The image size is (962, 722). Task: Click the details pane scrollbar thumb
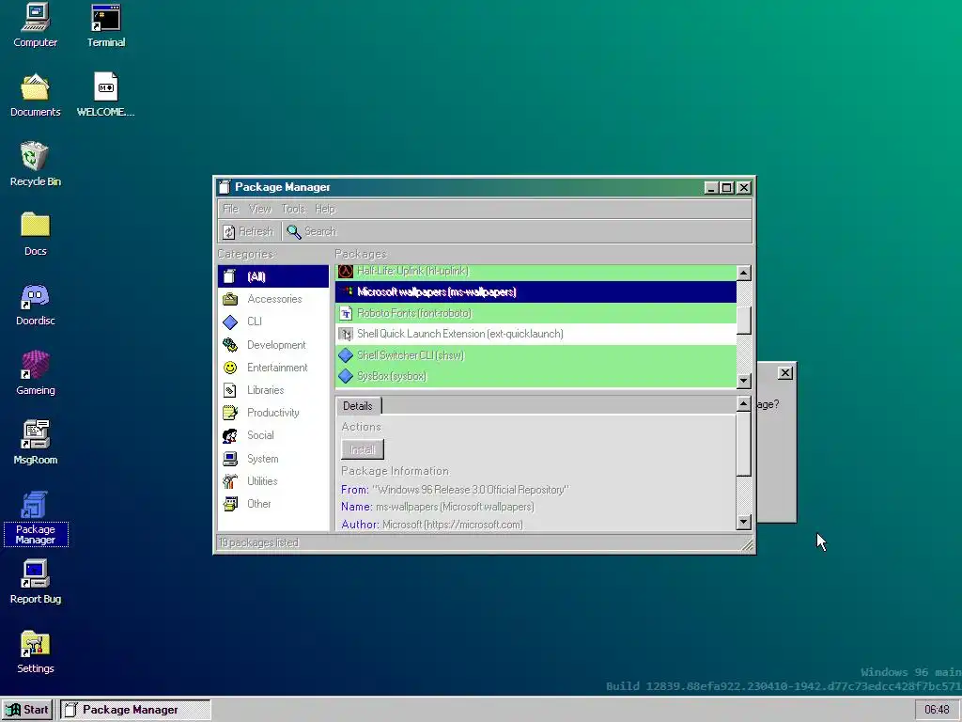tap(744, 444)
